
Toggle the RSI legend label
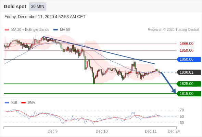14,103
